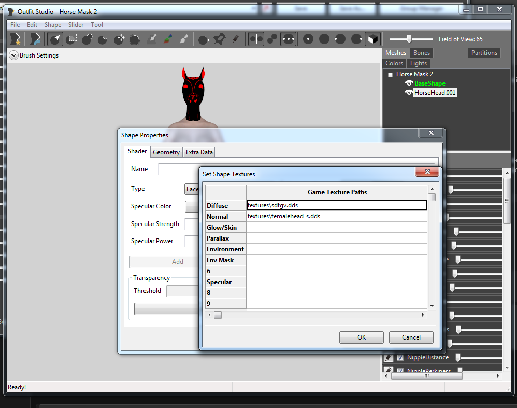Screen dimensions: 517x408
Task: Activate the Vertex edit pencil tool
Action: [x=235, y=39]
